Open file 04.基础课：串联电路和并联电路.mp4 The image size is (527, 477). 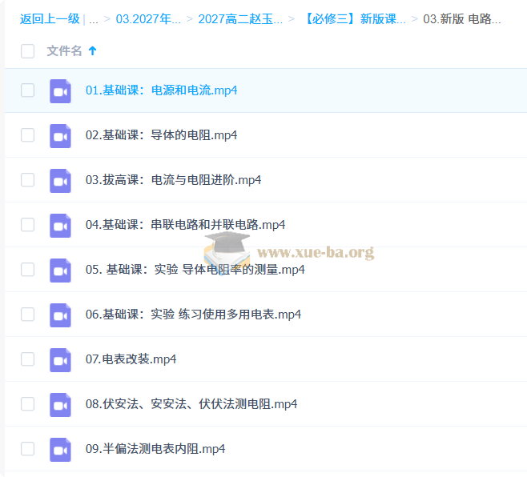(x=186, y=225)
